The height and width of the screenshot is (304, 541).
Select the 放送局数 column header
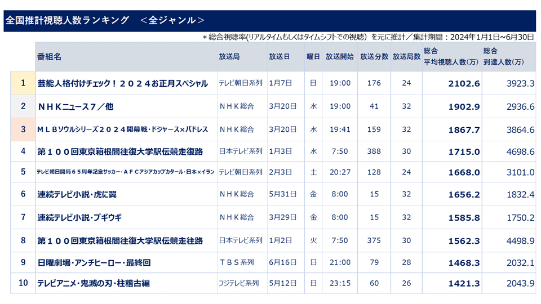point(406,56)
